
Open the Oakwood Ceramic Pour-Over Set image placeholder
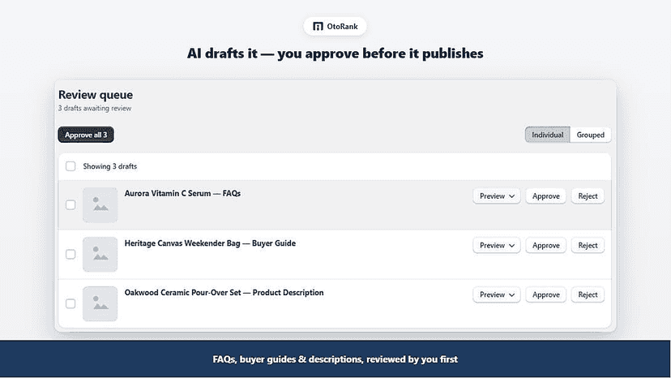pos(100,303)
